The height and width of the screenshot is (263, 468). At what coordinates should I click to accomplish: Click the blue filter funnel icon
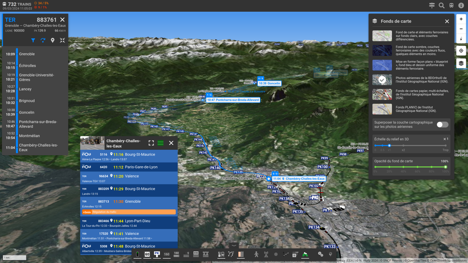click(33, 41)
